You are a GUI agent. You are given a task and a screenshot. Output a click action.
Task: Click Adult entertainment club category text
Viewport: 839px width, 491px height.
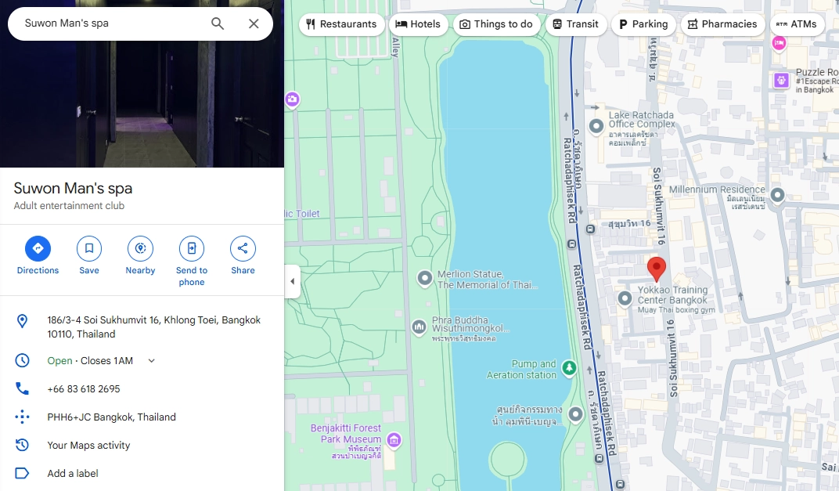coord(69,206)
